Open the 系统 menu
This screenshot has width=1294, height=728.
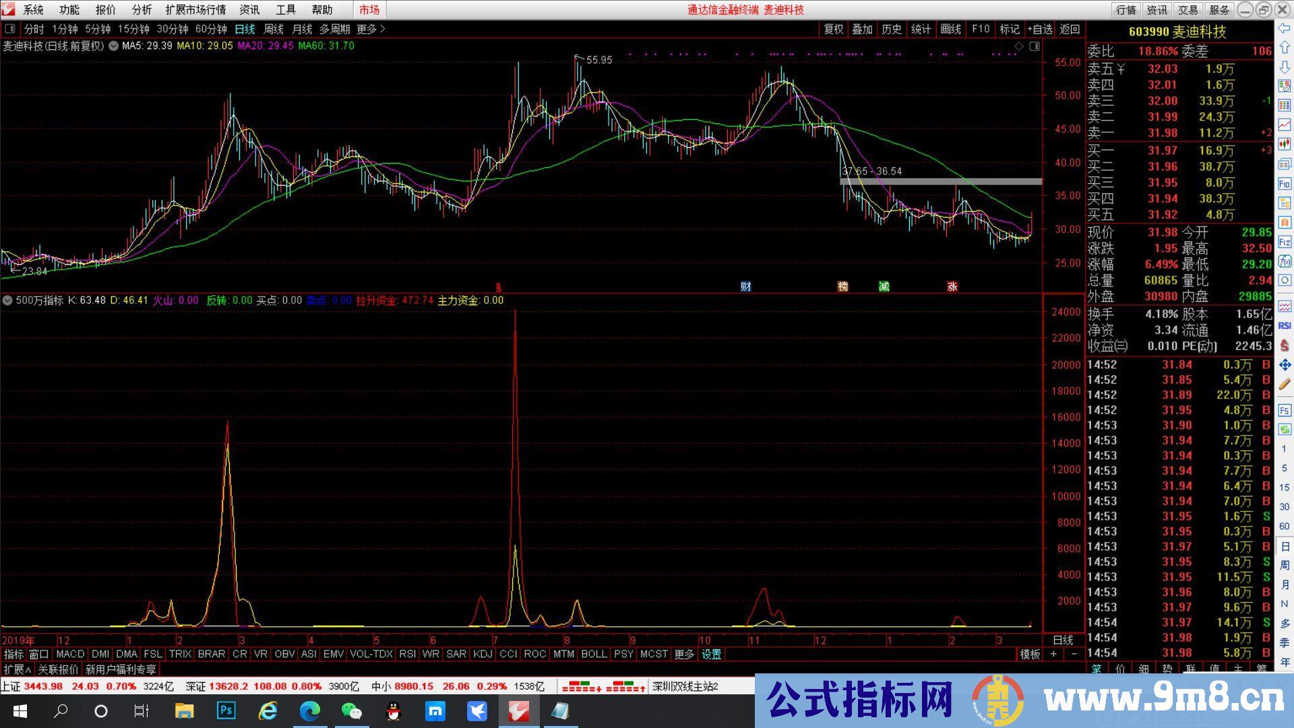(33, 10)
